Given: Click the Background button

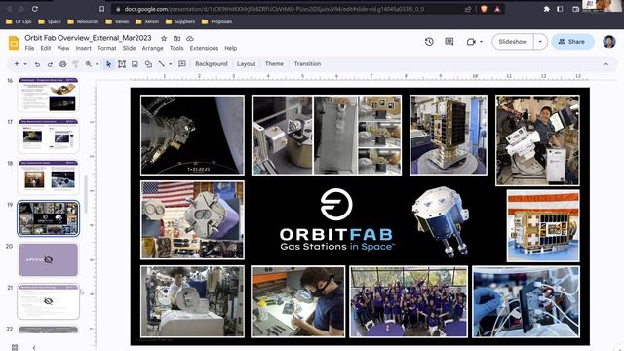Looking at the screenshot, I should tap(212, 64).
